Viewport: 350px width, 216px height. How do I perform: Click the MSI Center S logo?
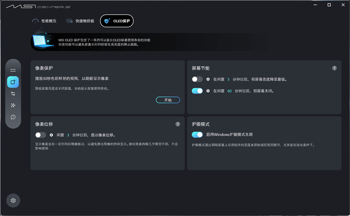click(38, 7)
